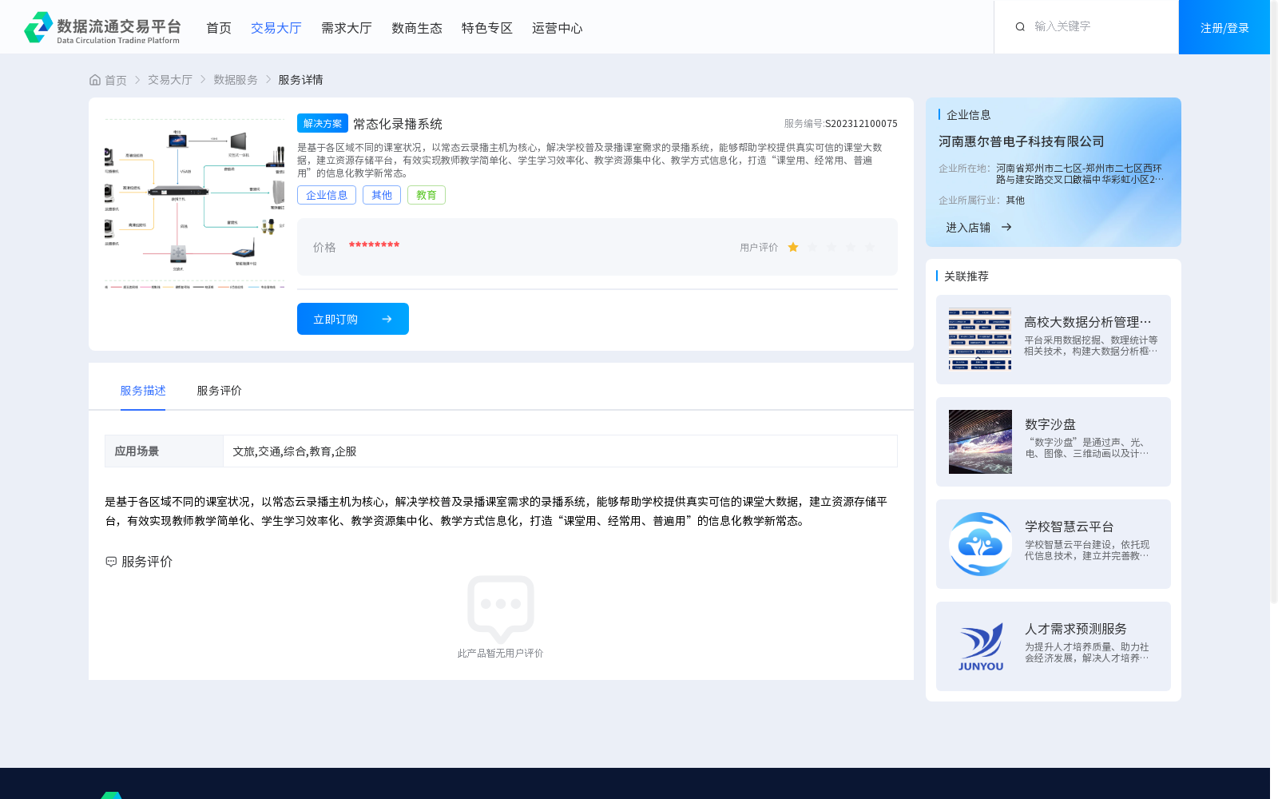Click the home icon in breadcrumb

tap(95, 80)
